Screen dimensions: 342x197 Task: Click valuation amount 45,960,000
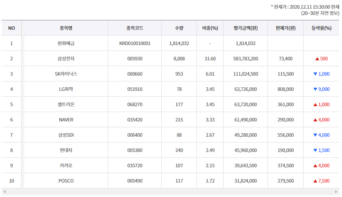tap(246, 150)
